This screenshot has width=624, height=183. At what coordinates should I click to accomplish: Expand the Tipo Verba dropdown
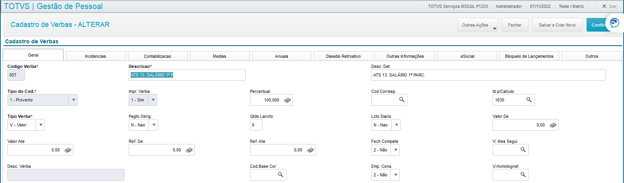[x=41, y=125]
